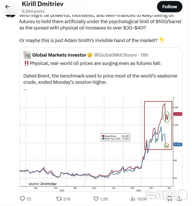This screenshot has width=192, height=206.
Task: Click the back arrow icon
Action: click(7, 7)
